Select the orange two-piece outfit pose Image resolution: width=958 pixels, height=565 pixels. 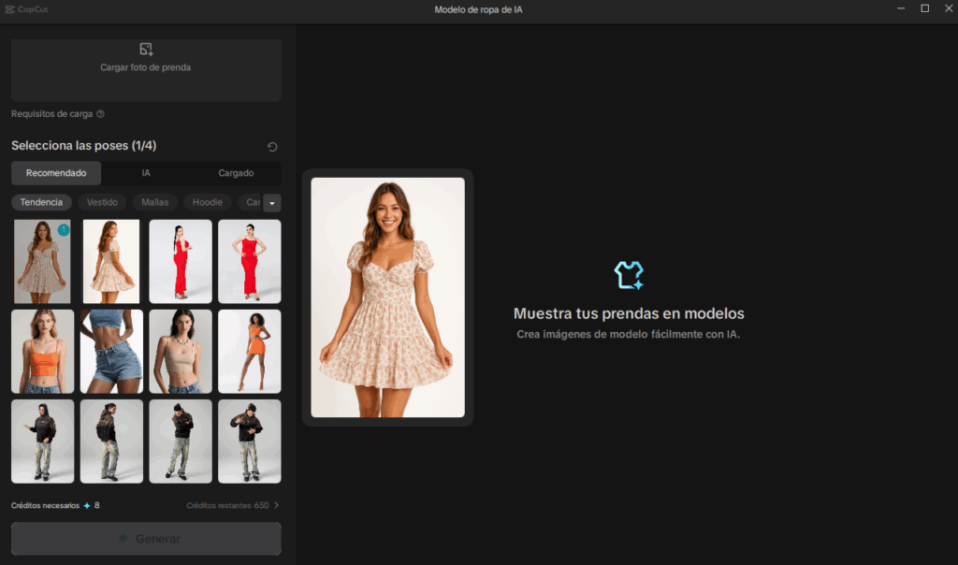tap(250, 351)
